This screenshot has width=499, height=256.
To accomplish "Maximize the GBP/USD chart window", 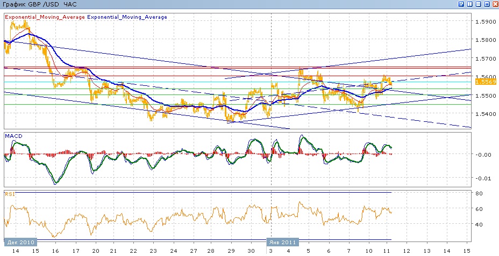I will coord(487,4).
